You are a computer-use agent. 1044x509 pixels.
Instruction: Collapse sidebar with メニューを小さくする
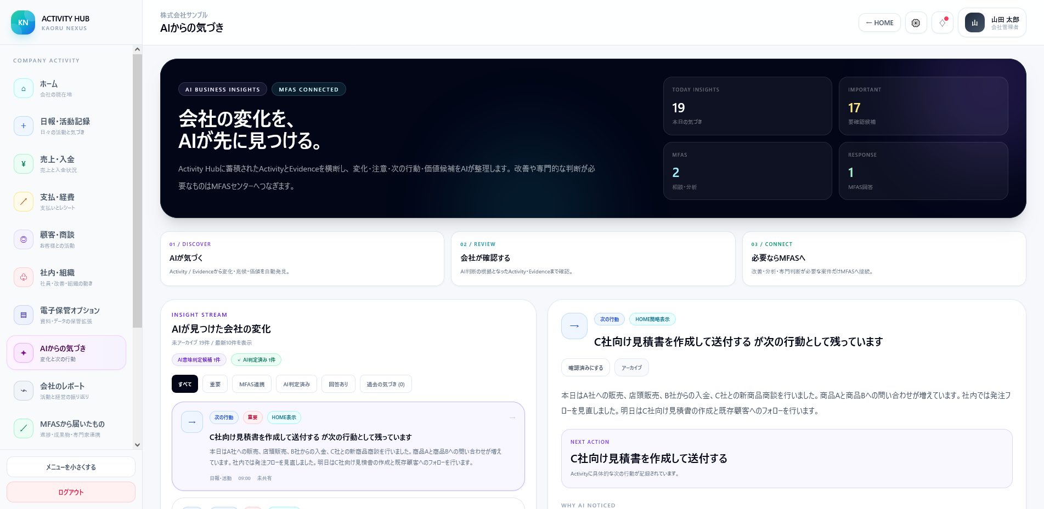tap(71, 467)
